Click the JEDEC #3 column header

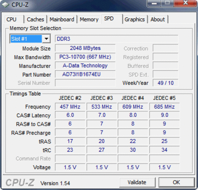[101, 98]
